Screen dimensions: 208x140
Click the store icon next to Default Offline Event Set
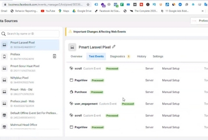point(5,115)
